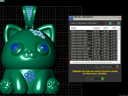Click the Calculate button

point(95,79)
